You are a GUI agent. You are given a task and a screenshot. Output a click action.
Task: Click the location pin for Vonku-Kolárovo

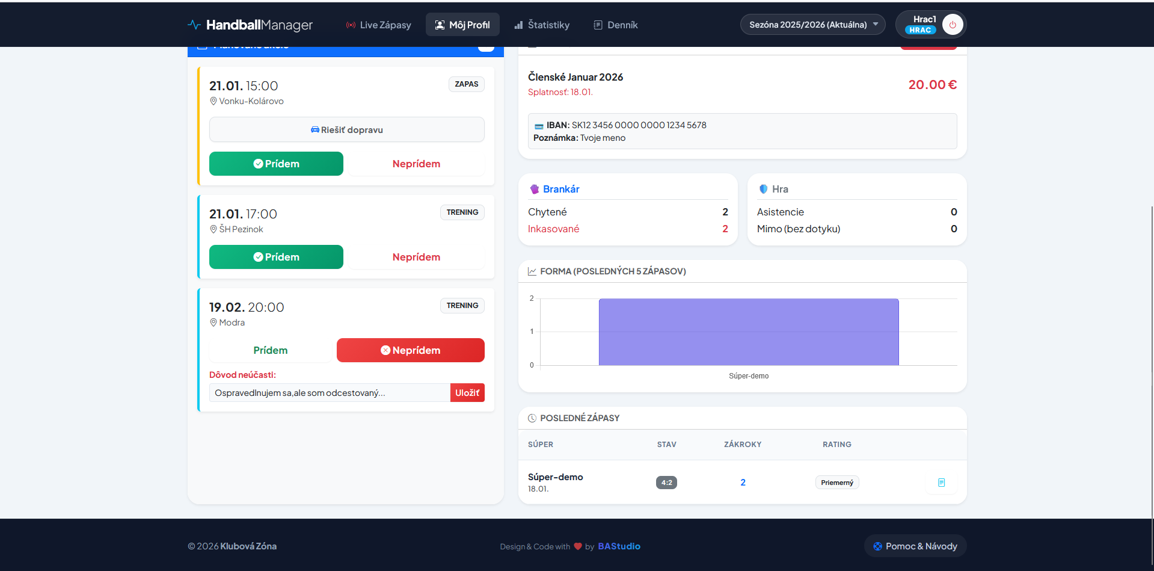[213, 101]
